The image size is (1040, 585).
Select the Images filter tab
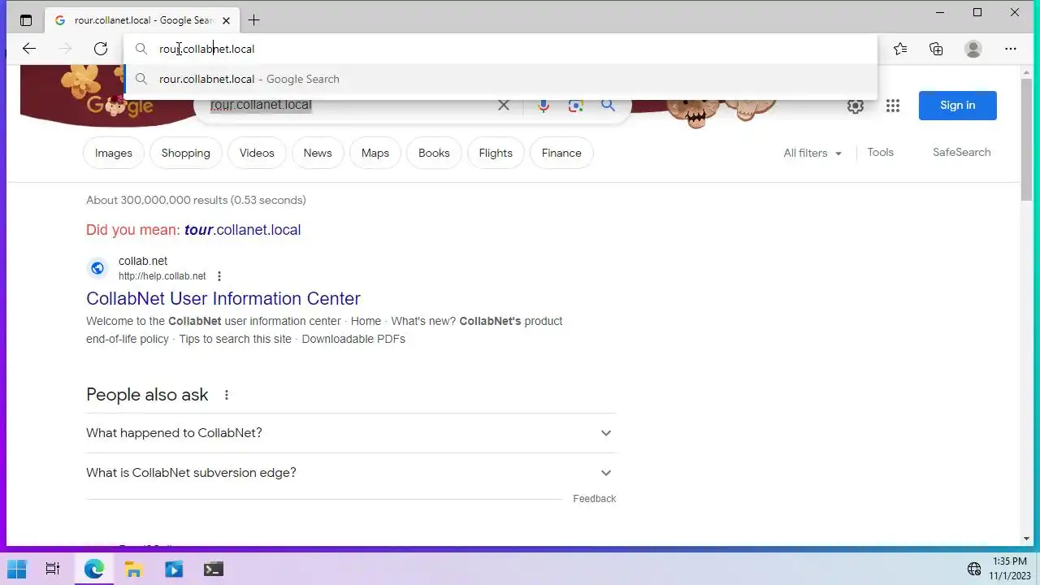click(114, 153)
